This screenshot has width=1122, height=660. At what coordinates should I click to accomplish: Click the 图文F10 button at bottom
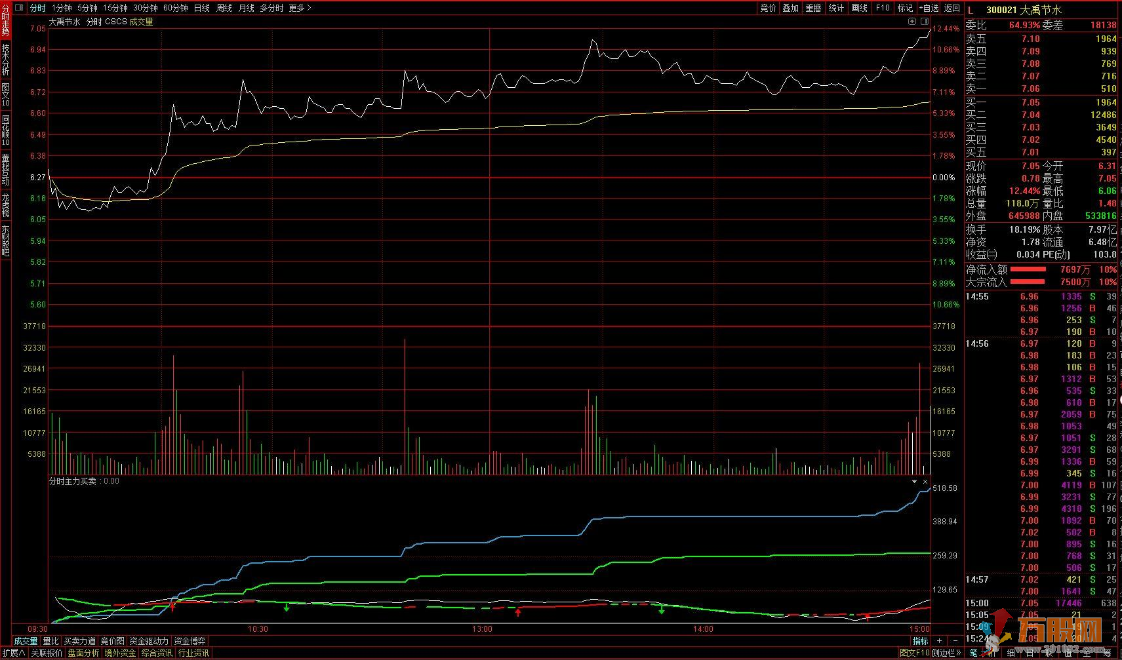915,653
